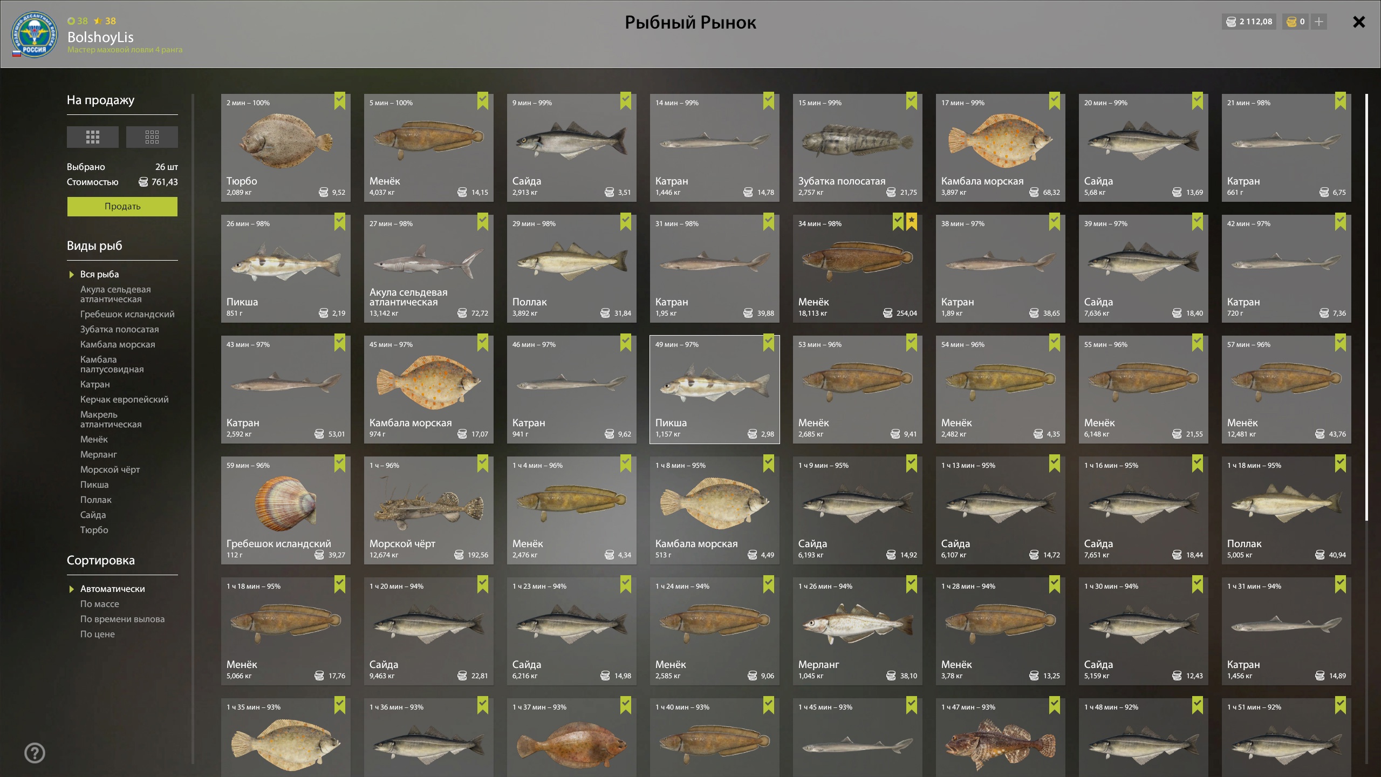Click the plus icon to add gold coins

1318,22
